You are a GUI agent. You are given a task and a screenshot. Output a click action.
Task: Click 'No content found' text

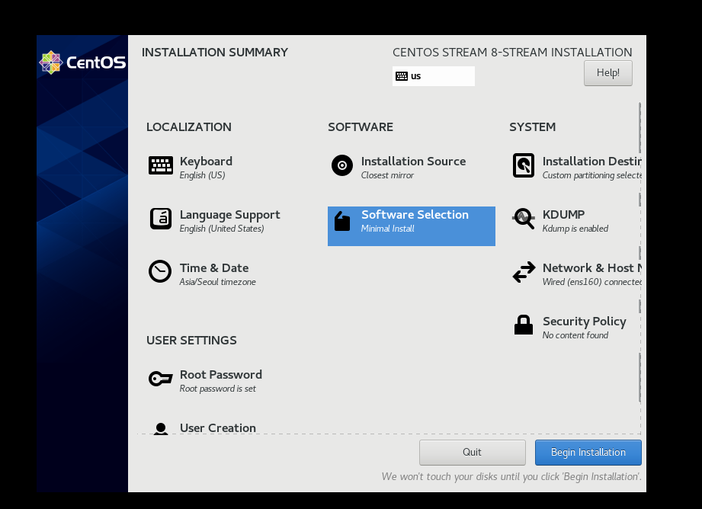pos(575,335)
